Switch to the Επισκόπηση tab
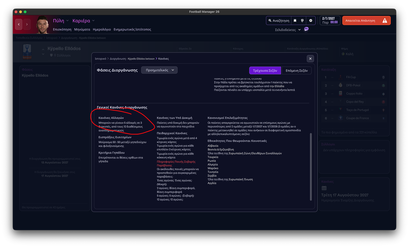 (x=62, y=29)
